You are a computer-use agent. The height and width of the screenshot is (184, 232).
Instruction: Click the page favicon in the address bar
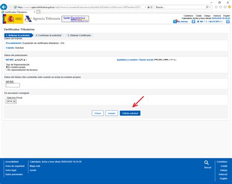(15, 7)
